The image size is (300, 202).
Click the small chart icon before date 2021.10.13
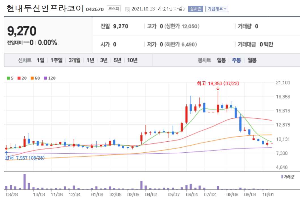[x=128, y=9]
